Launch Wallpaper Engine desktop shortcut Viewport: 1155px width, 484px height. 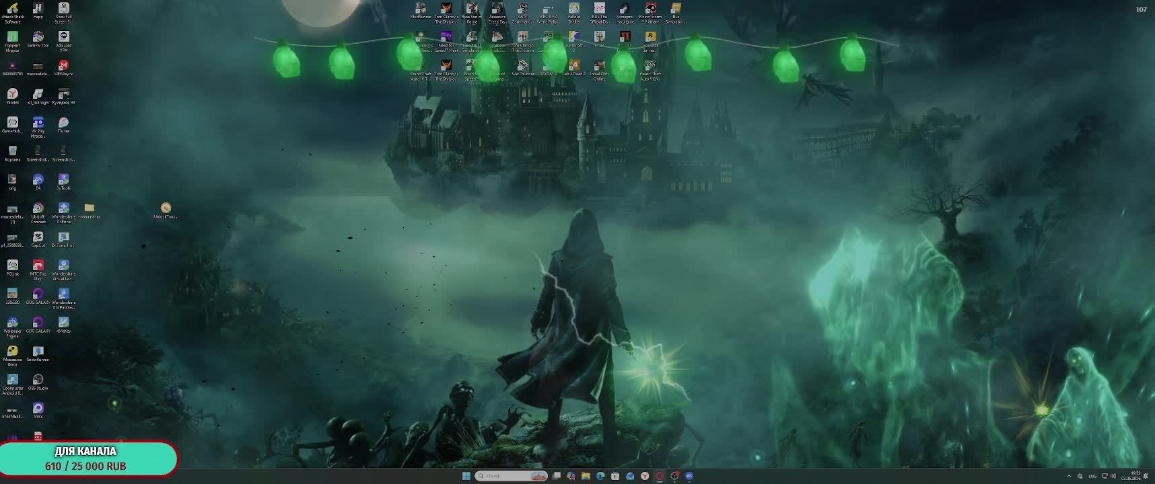coord(13,327)
